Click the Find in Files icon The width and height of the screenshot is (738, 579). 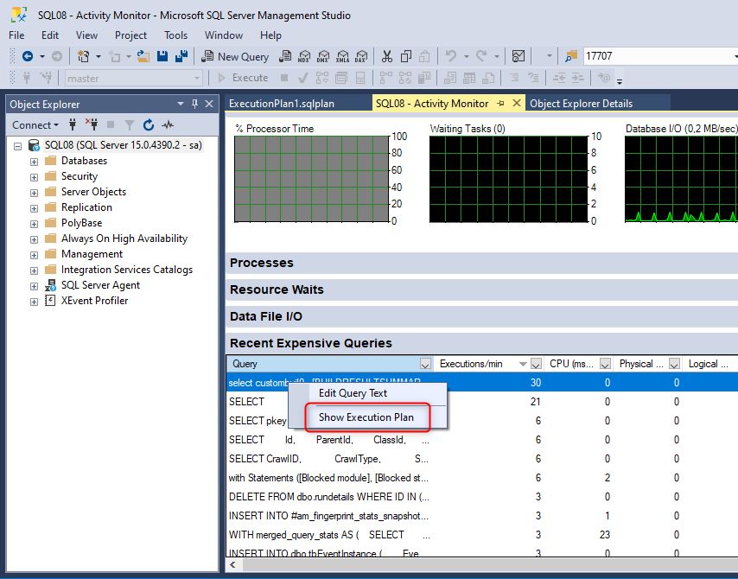click(571, 56)
